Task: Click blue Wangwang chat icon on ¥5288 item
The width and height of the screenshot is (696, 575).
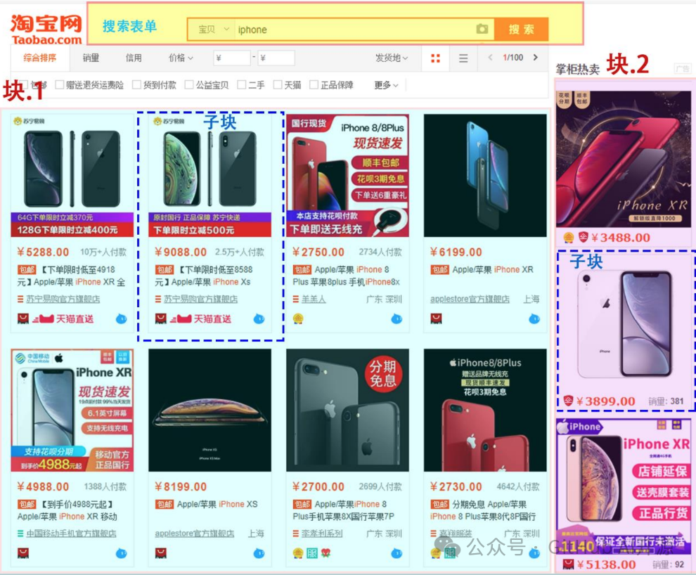Action: (x=121, y=318)
